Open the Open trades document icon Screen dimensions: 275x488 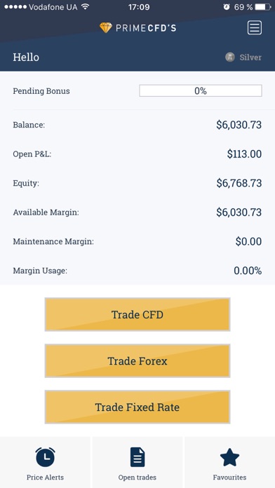[x=137, y=457]
